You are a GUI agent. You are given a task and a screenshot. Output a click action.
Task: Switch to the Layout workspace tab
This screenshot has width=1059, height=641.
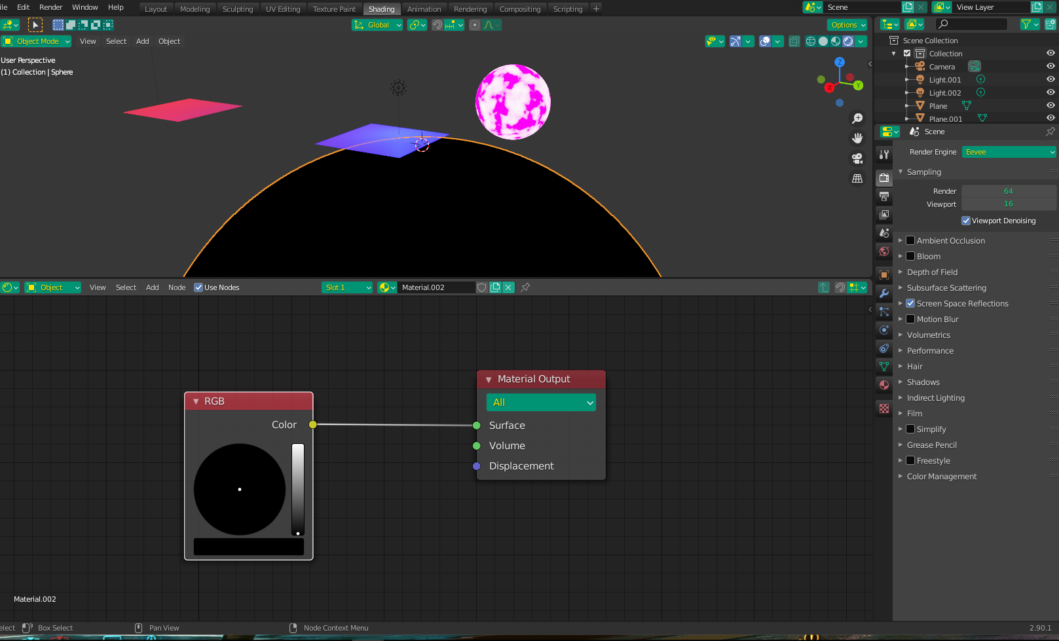156,9
